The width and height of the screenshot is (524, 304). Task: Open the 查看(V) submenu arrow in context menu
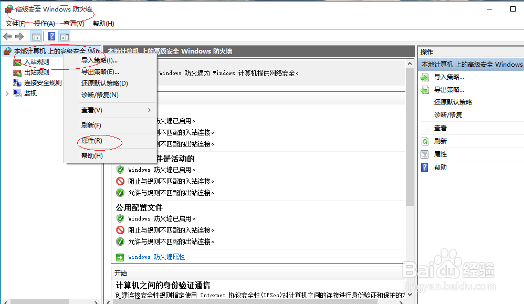150,110
